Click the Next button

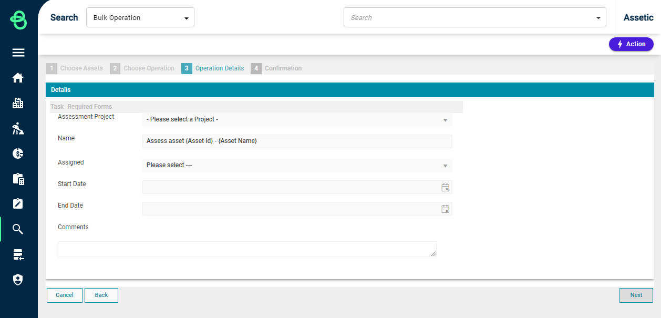click(x=636, y=295)
